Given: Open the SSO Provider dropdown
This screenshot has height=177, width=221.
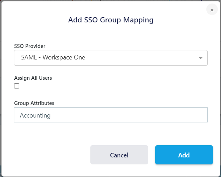Looking at the screenshot, I should pyautogui.click(x=111, y=58).
